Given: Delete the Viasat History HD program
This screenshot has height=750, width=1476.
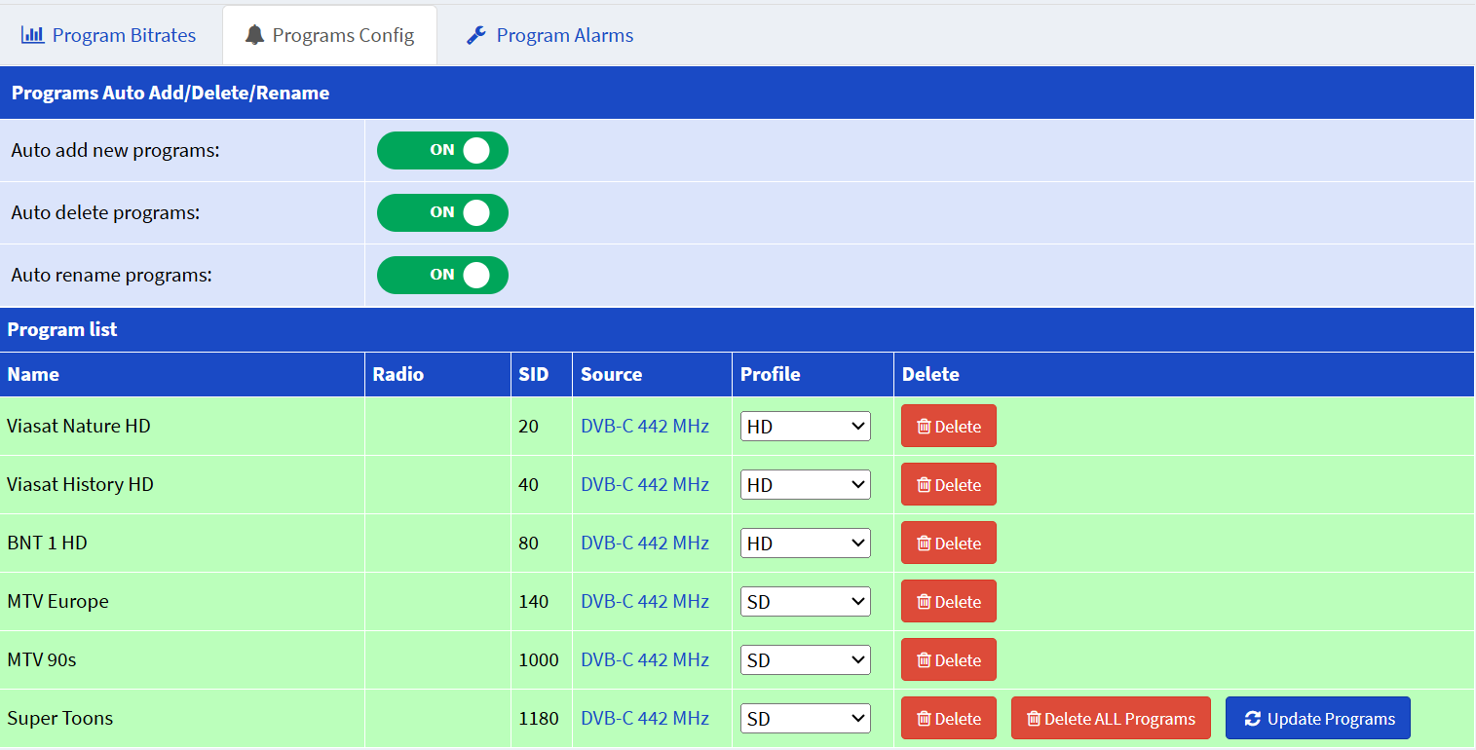Looking at the screenshot, I should click(949, 484).
